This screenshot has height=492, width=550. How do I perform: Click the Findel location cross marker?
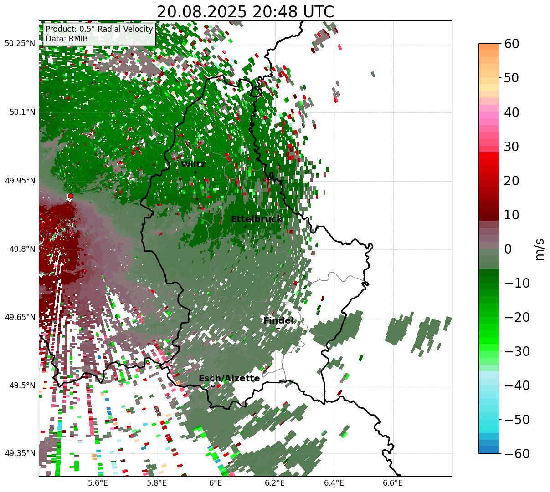pyautogui.click(x=278, y=328)
